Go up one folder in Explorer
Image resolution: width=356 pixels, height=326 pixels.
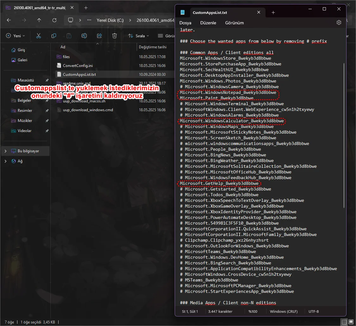tap(39, 20)
